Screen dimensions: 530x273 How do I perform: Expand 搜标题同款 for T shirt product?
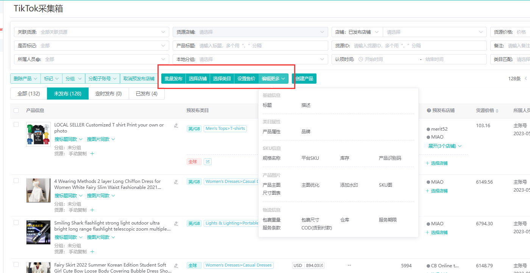point(69,139)
